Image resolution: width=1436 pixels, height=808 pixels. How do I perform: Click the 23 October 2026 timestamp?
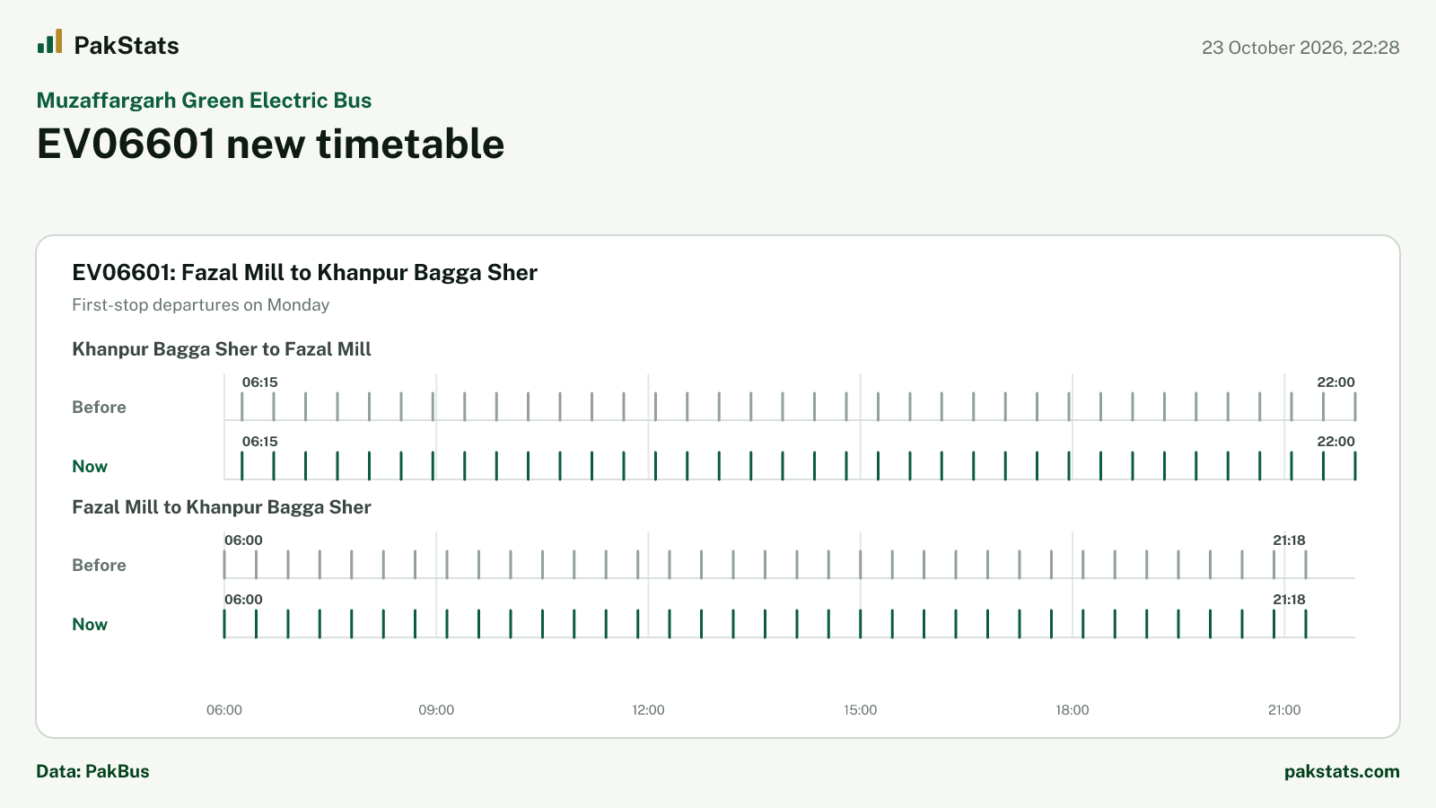[x=1300, y=48]
